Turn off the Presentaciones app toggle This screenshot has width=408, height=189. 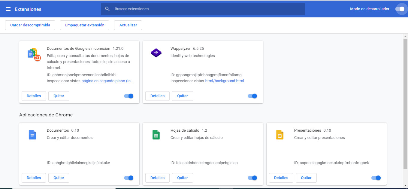pyautogui.click(x=376, y=178)
